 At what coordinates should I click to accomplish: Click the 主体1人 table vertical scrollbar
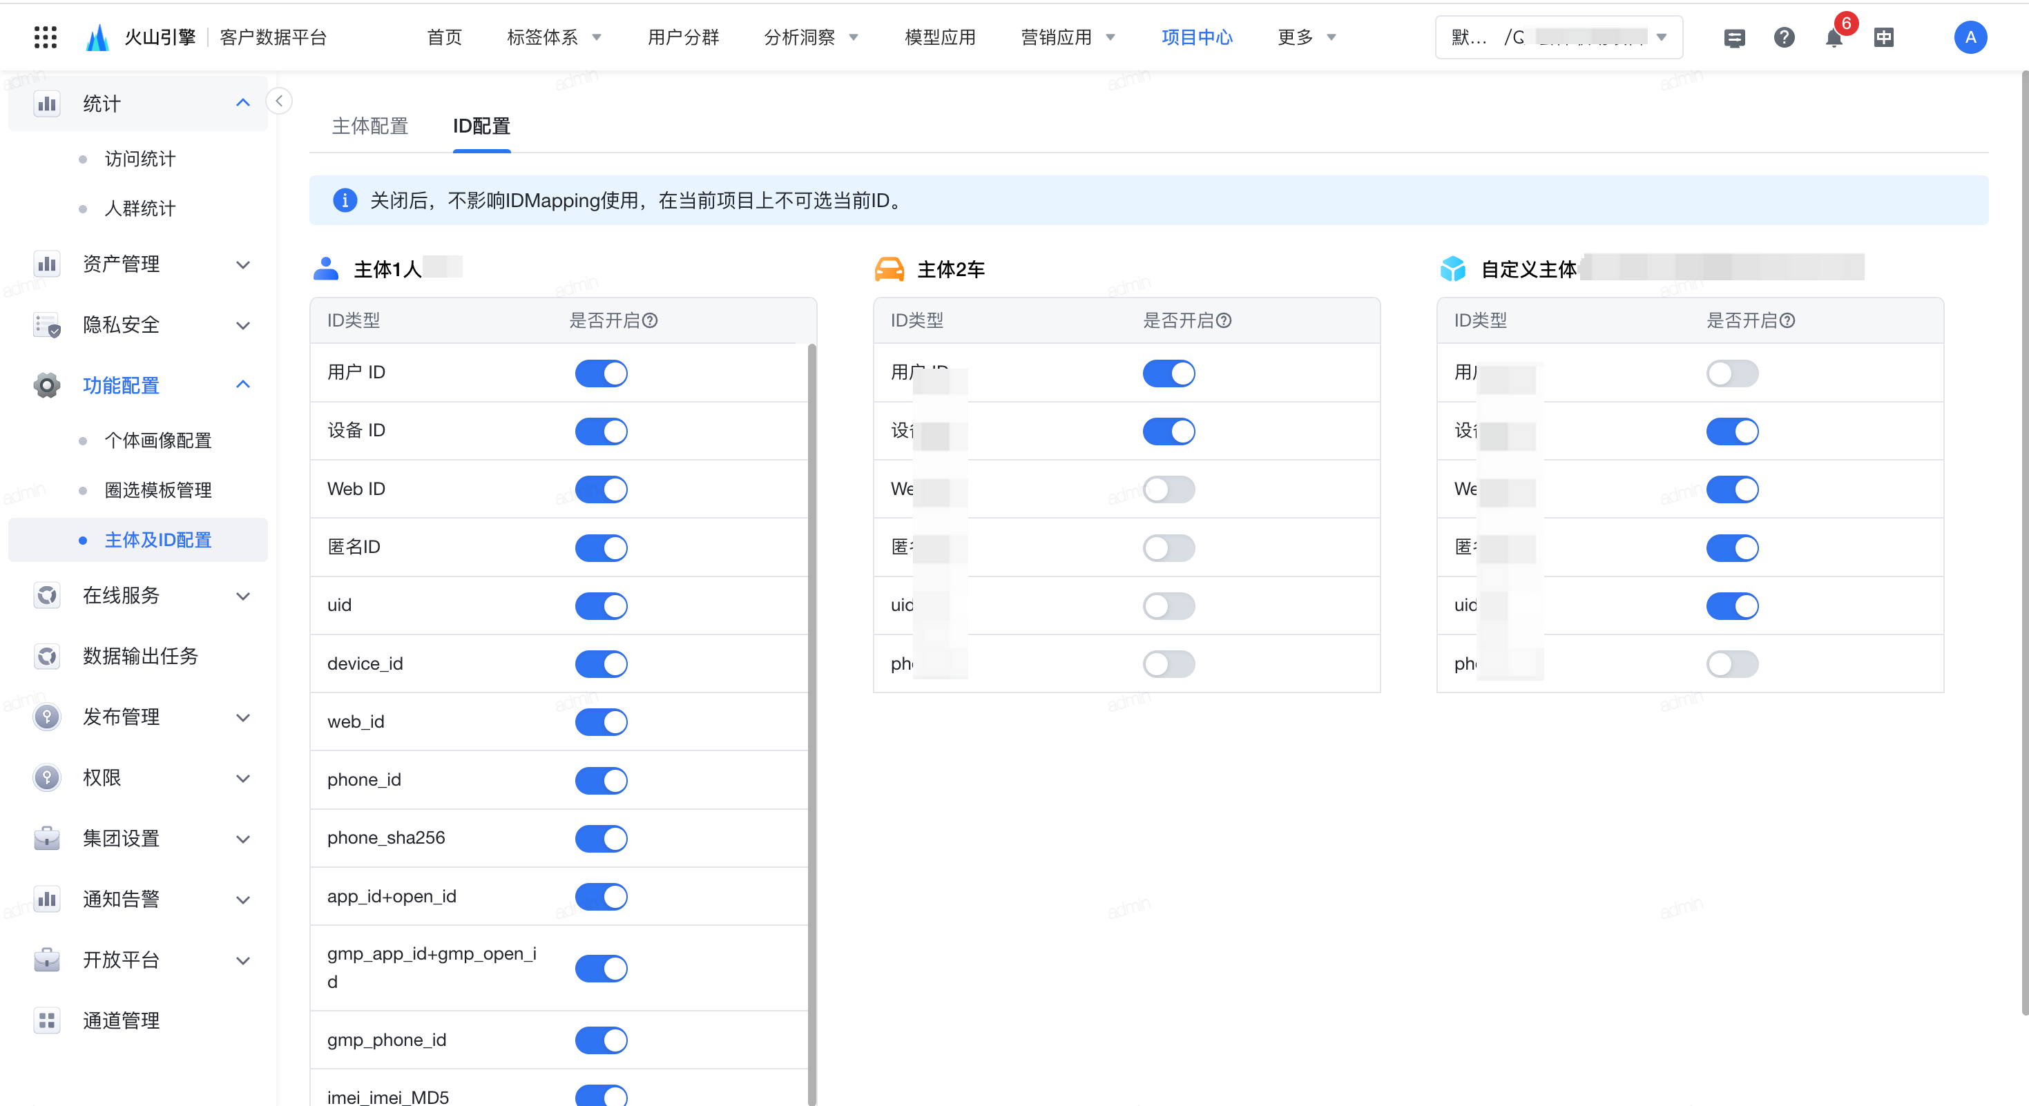[811, 724]
